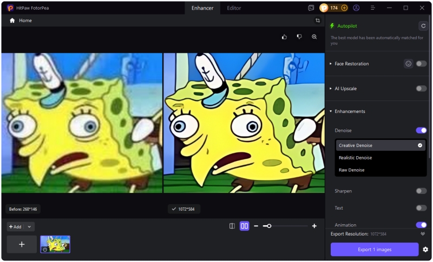The height and width of the screenshot is (262, 433).
Task: Click Export 1 images button
Action: coord(375,250)
